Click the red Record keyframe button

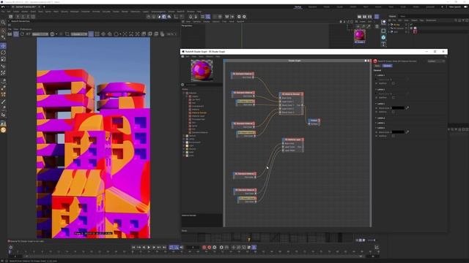click(204, 247)
